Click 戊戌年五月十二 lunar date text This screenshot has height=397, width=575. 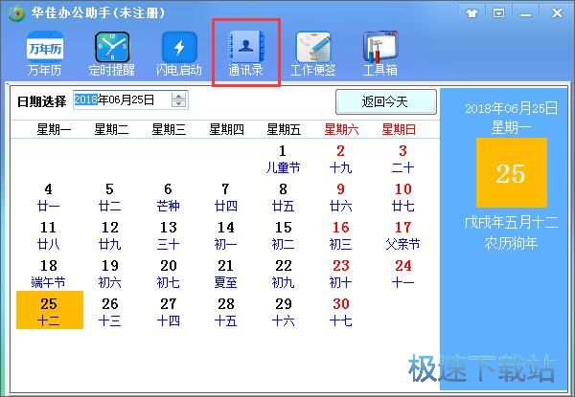point(511,222)
